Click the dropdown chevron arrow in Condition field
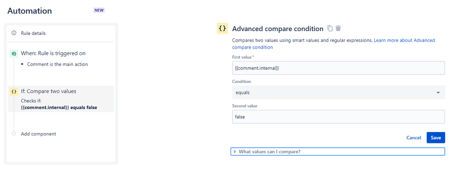The width and height of the screenshot is (472, 184). point(438,92)
